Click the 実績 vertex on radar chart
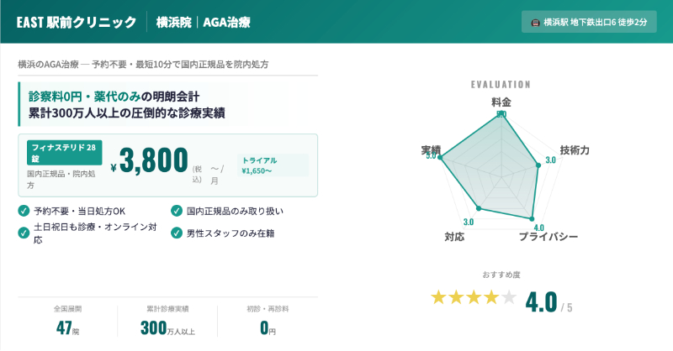Screen dimensions: 673x351 (440, 156)
